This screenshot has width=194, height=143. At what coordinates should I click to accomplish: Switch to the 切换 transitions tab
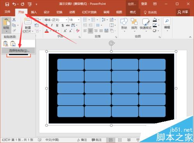[x=59, y=12]
